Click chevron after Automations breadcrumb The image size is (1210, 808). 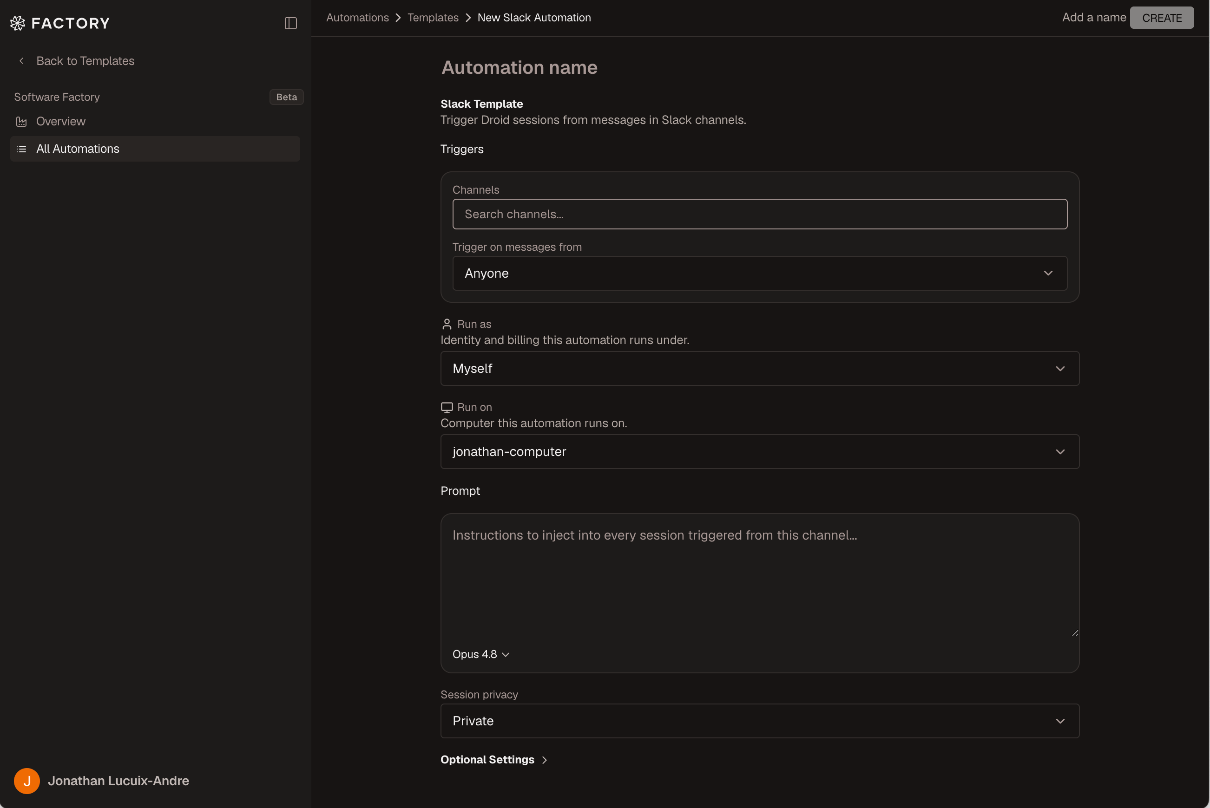[x=398, y=18]
